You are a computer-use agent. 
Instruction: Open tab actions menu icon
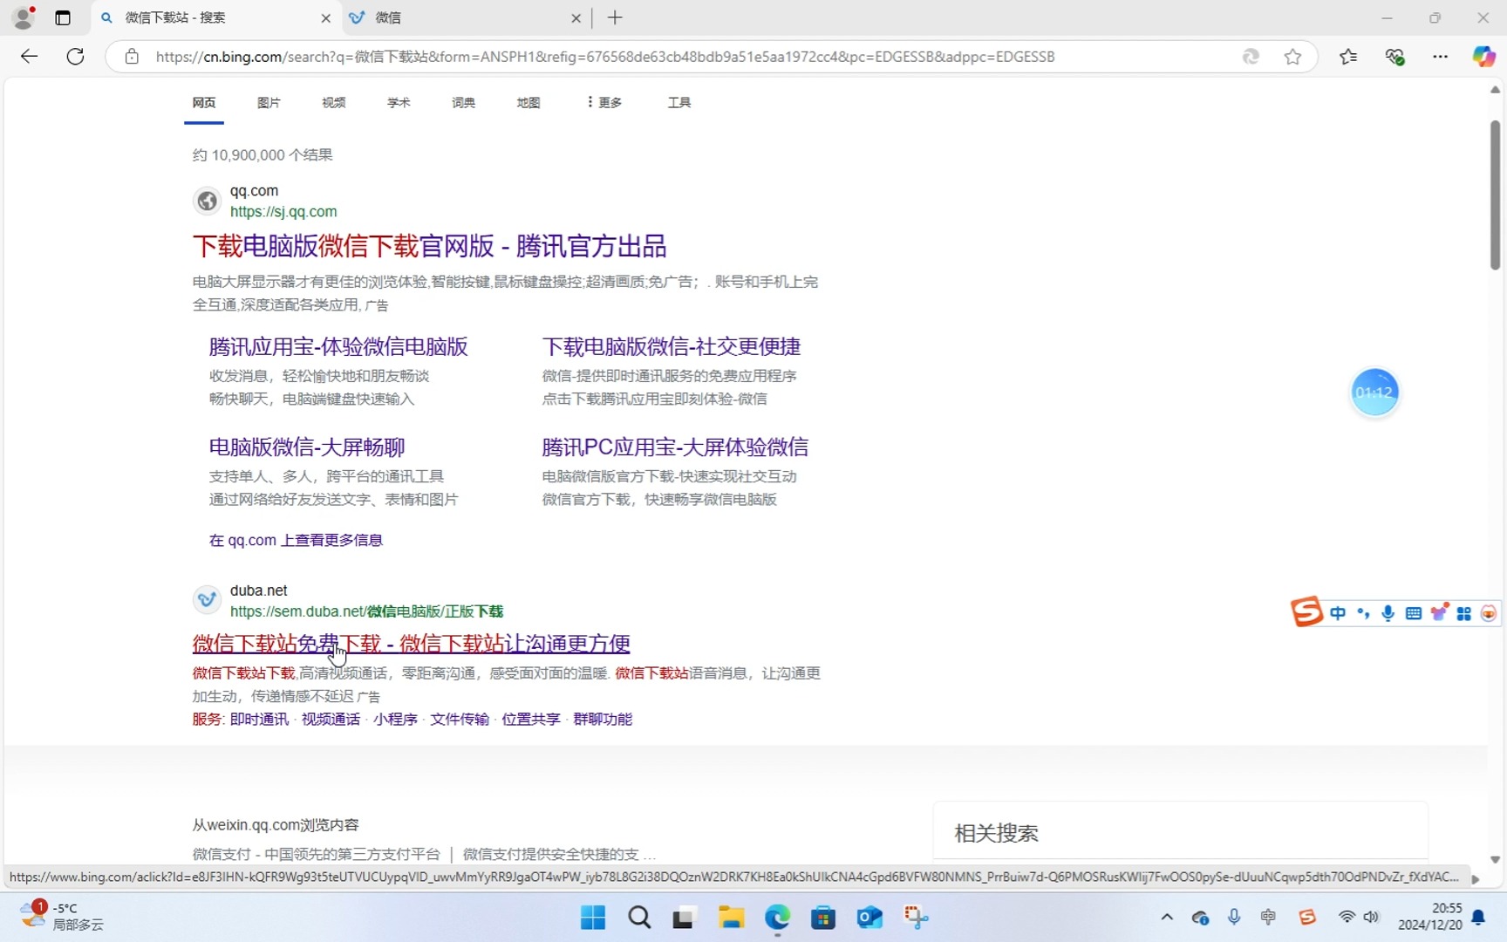pos(63,17)
